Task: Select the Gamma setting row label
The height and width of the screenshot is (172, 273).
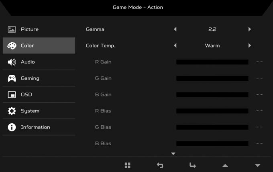Action: 95,29
